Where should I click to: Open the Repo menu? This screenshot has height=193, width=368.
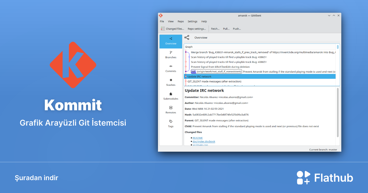tap(181, 21)
